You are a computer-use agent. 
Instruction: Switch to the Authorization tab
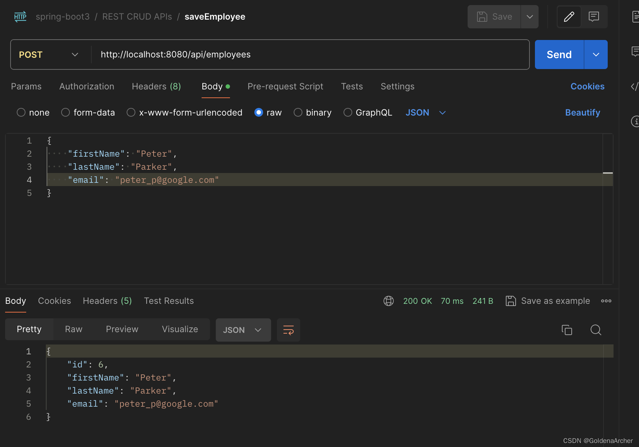[x=87, y=86]
